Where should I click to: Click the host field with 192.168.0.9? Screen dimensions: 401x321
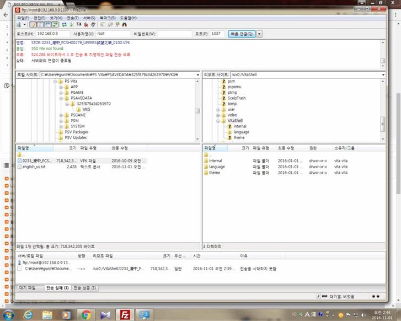(x=53, y=34)
